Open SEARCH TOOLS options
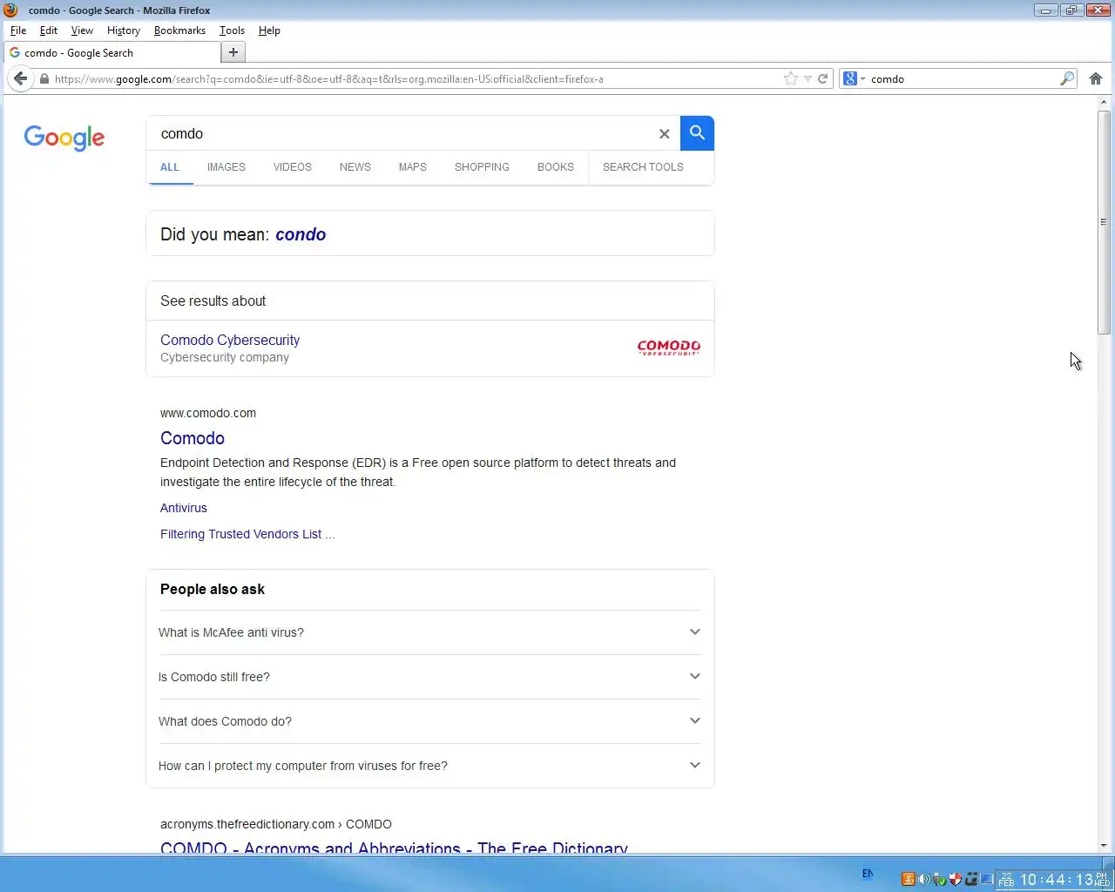Image resolution: width=1115 pixels, height=892 pixels. click(643, 167)
